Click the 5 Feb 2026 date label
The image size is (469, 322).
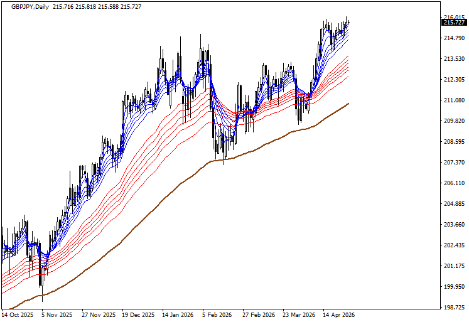coord(218,315)
